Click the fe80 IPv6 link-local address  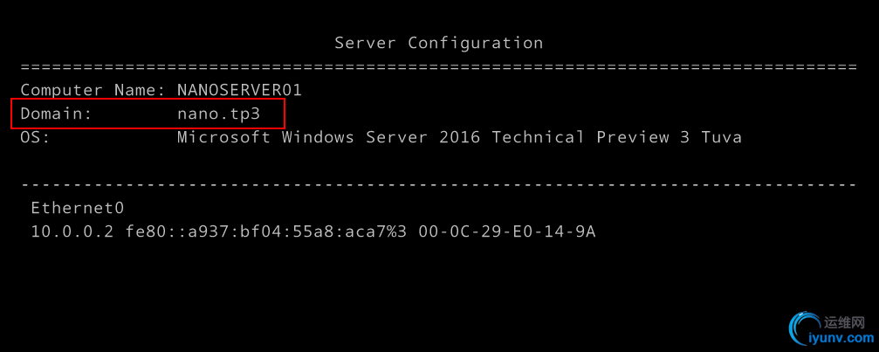pos(266,231)
